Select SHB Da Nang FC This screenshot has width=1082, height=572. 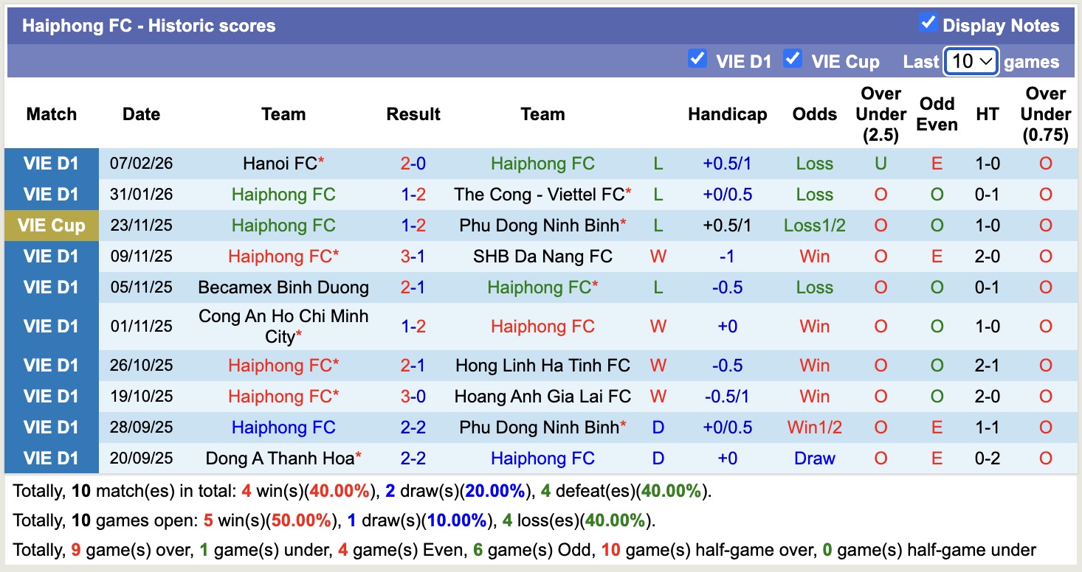pyautogui.click(x=542, y=257)
